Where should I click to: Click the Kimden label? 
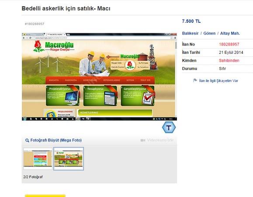[189, 60]
